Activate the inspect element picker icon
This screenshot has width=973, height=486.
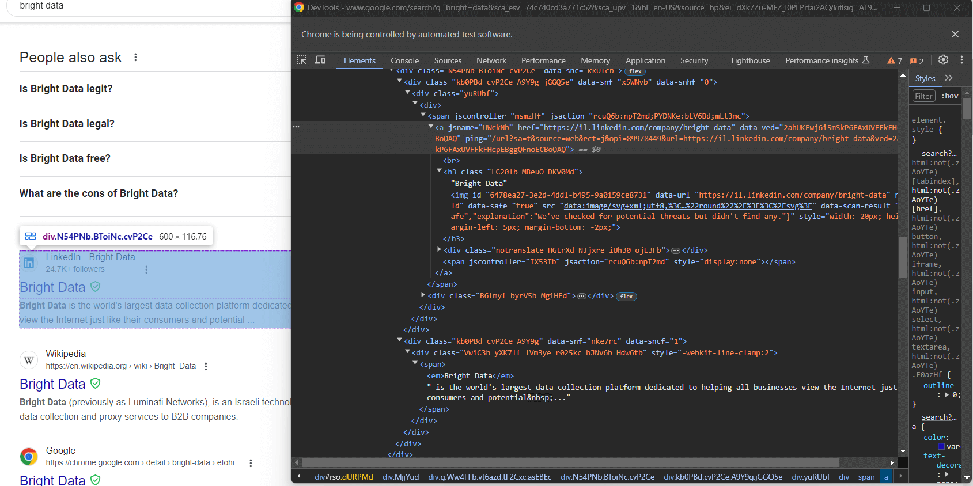302,60
